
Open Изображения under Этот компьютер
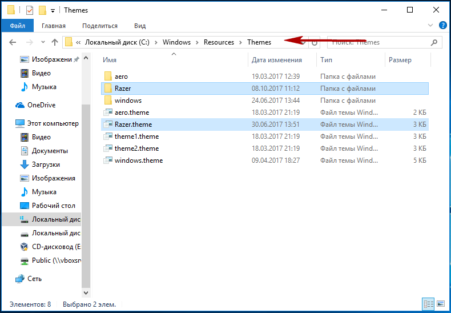54,178
